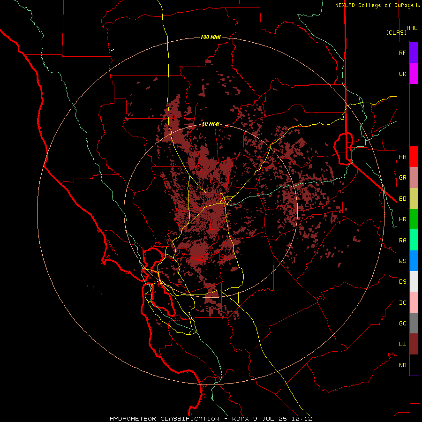Pick the green HR legend swatch
Screen dimensions: 422x422
coord(414,219)
